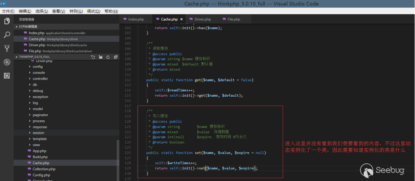
Task: Open App.php in the file tree
Action: pos(66,151)
